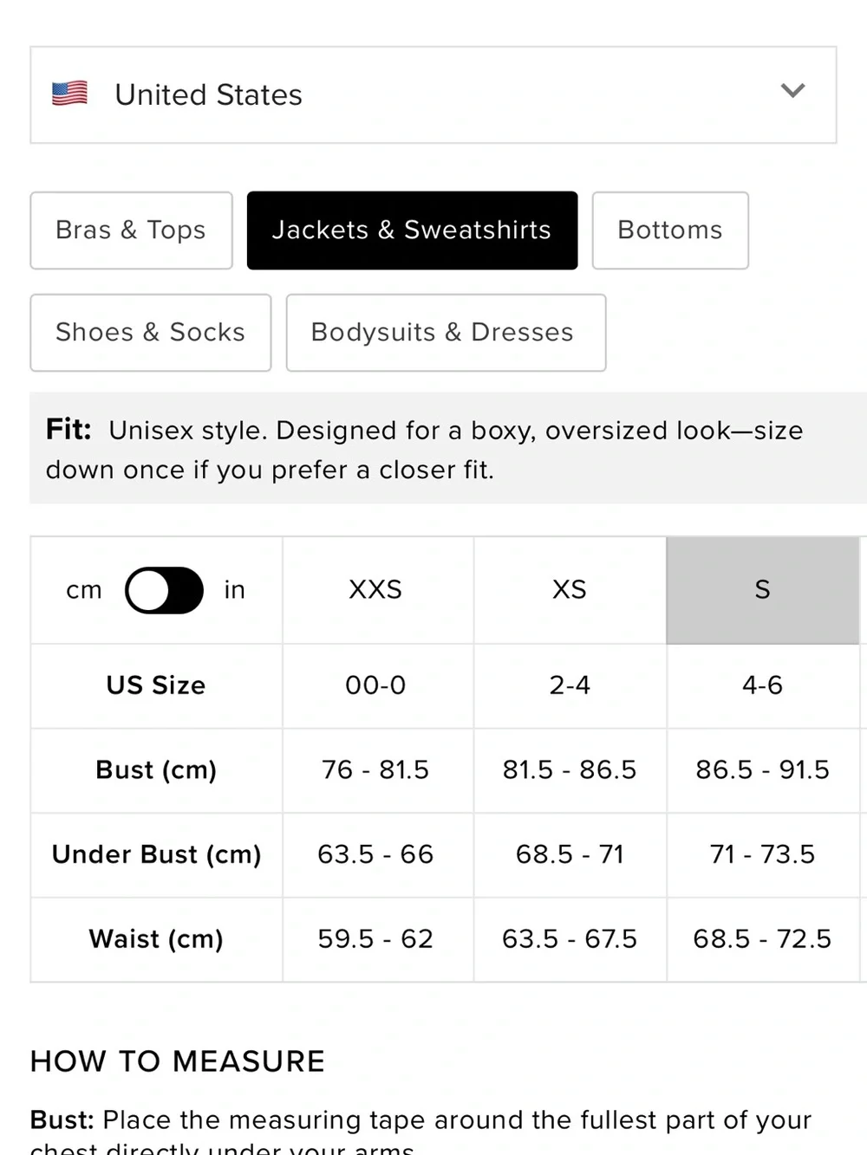Choose Shoes & Socks category

[151, 333]
